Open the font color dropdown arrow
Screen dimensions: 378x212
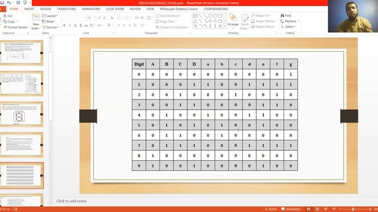(x=112, y=25)
